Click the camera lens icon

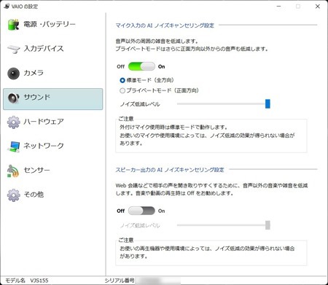click(x=13, y=74)
